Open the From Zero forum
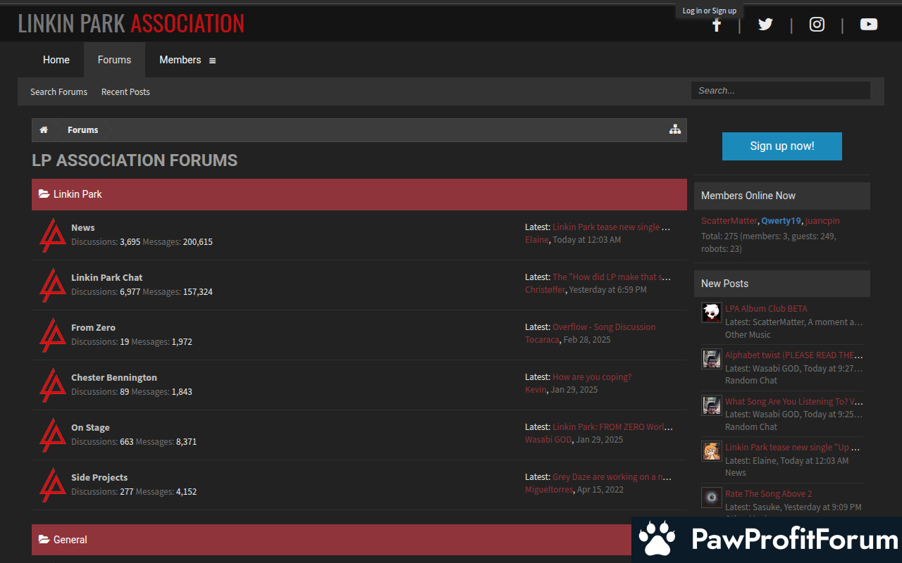902x563 pixels. 93,328
